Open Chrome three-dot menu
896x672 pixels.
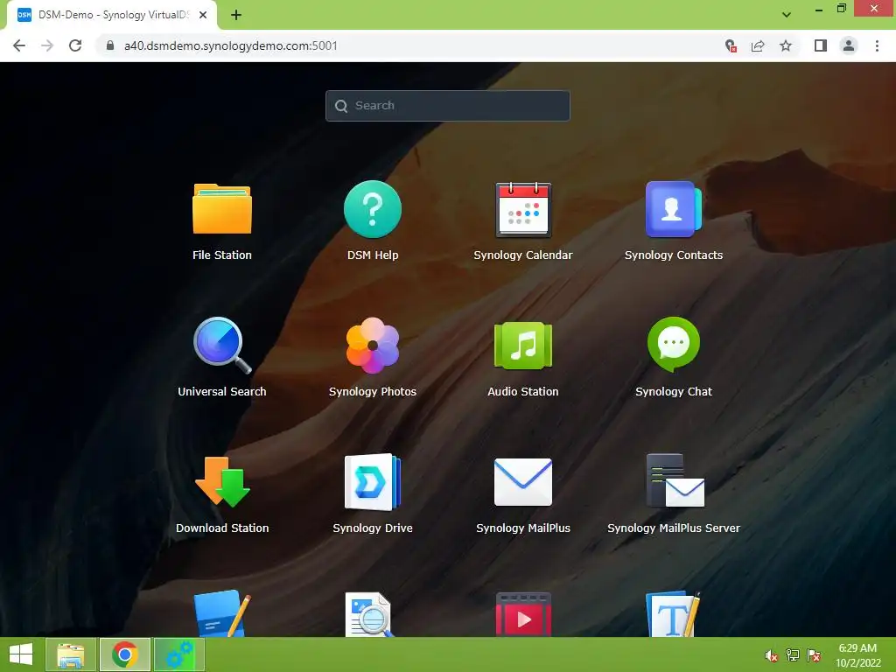[877, 45]
